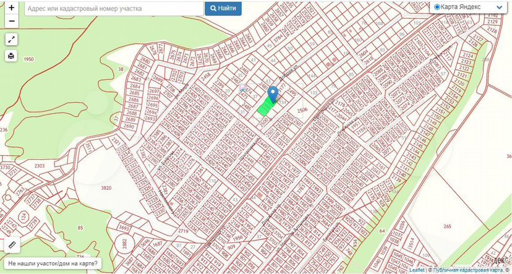Open the Leaflet attribution link
The height and width of the screenshot is (274, 512).
pos(417,270)
